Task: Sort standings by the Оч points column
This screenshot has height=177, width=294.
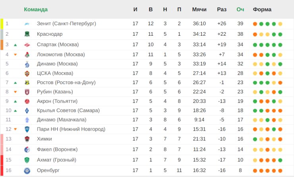Action: [240, 10]
